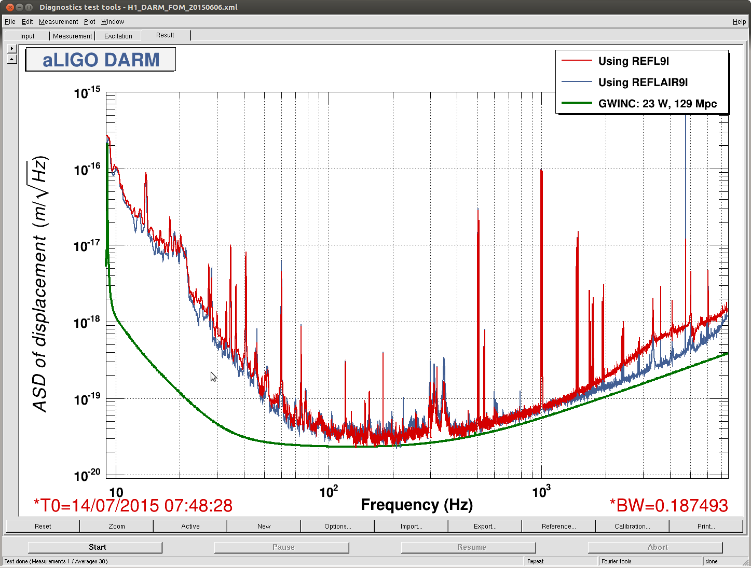Open plot Options dialog

pos(338,526)
